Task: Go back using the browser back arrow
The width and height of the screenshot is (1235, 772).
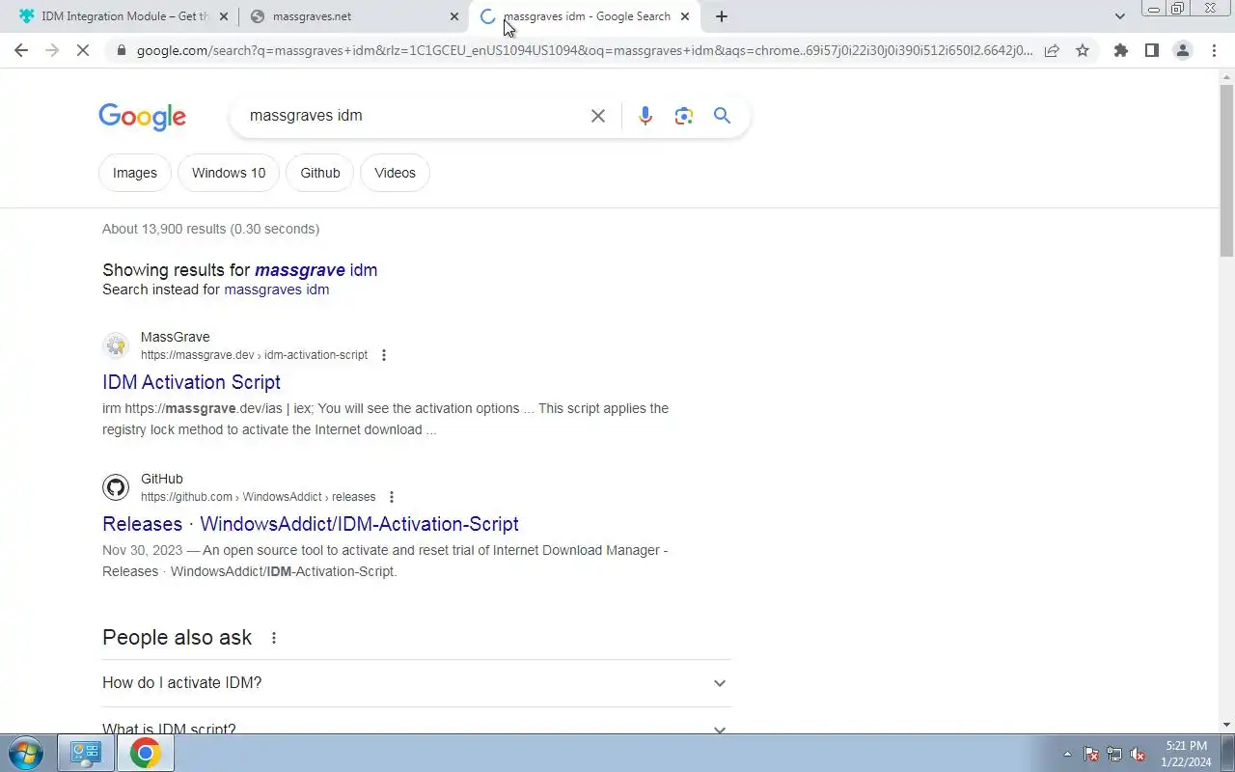Action: 21,50
